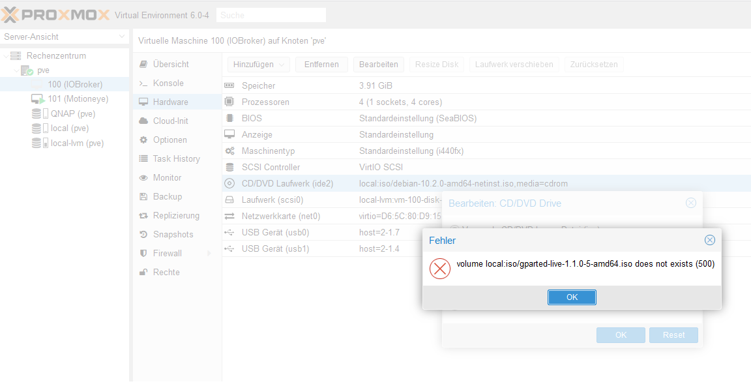Image resolution: width=751 pixels, height=388 pixels.
Task: Click the QNAP storage icon
Action: click(x=40, y=114)
